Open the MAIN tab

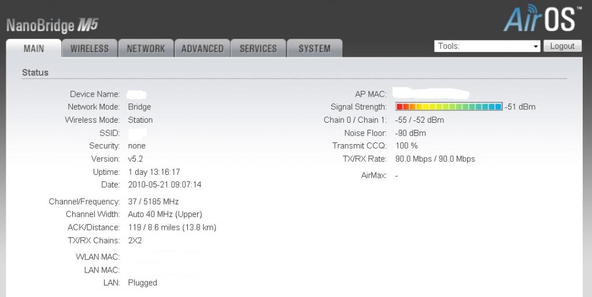[34, 49]
